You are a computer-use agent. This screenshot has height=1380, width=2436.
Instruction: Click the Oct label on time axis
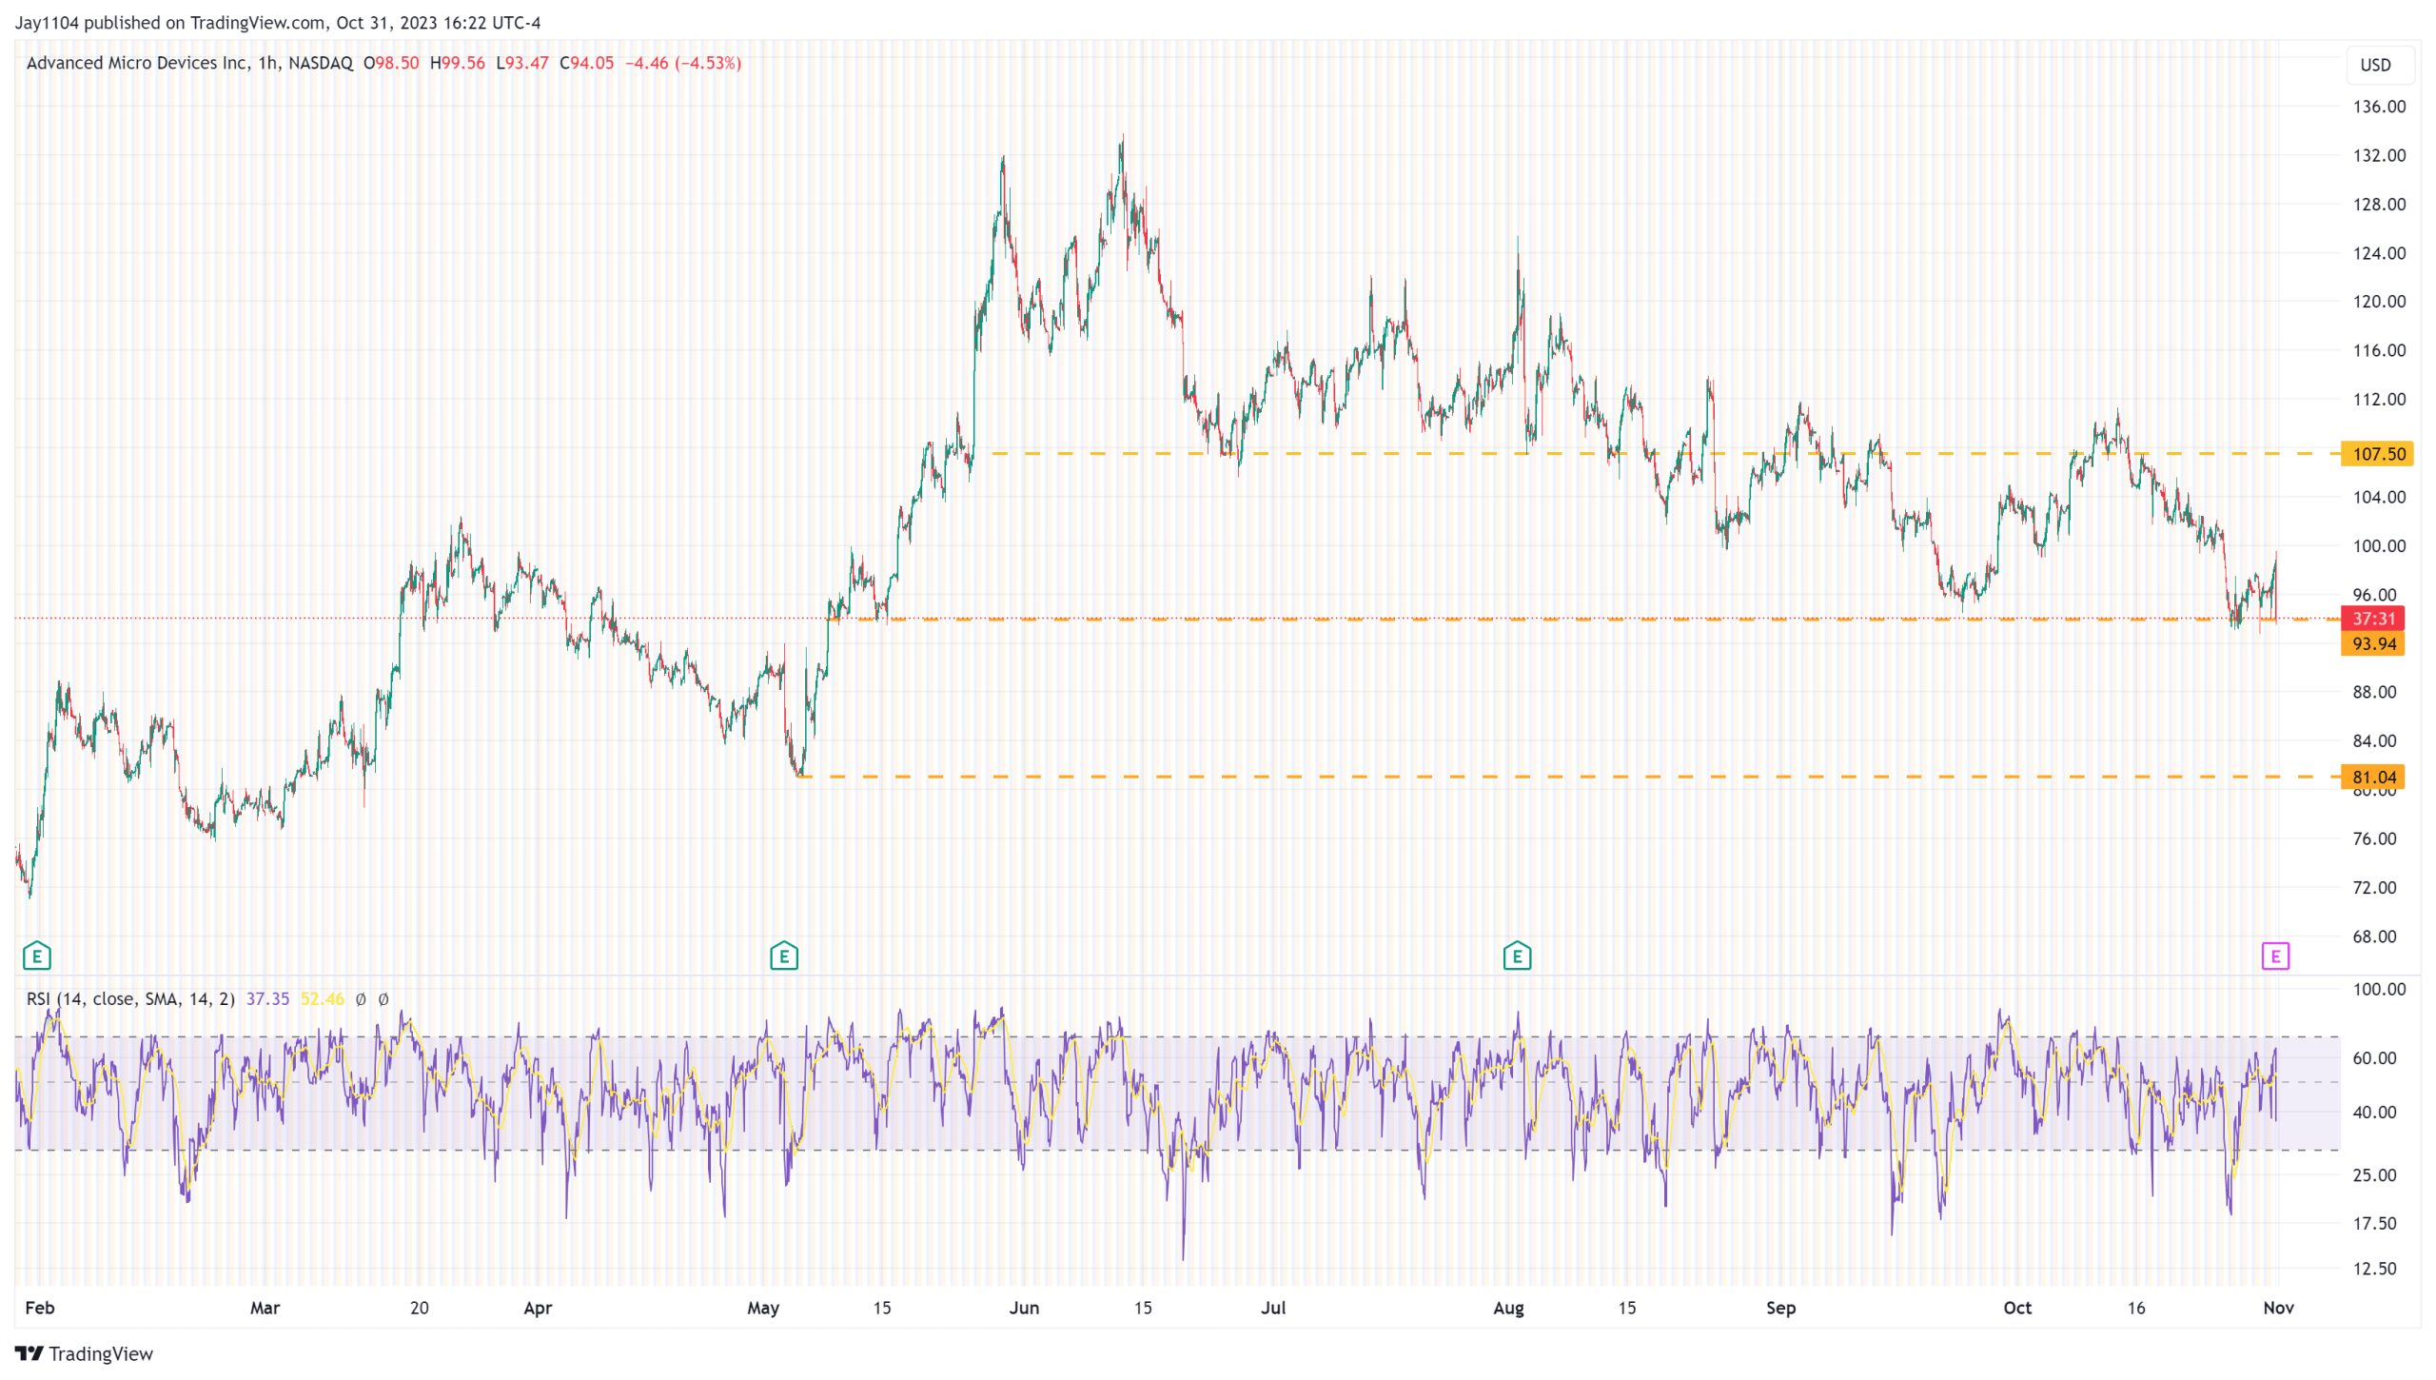2017,1308
